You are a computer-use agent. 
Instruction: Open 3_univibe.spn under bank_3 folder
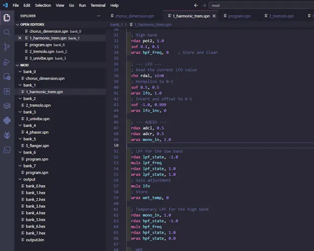click(x=60, y=119)
